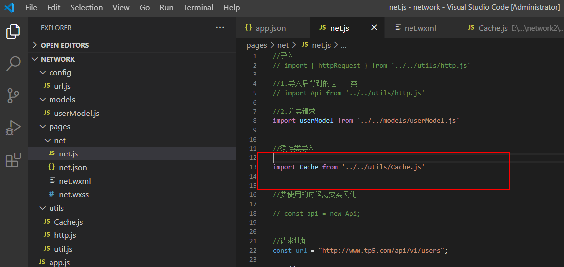Open the Run and Debug view

(14, 128)
